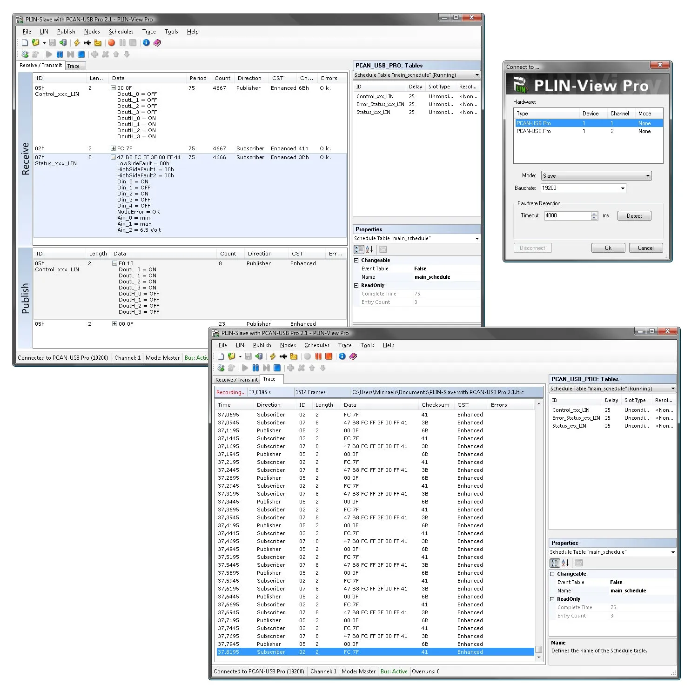Click orange Pause trace icon in lower window
Image resolution: width=698 pixels, height=698 pixels.
pos(318,356)
